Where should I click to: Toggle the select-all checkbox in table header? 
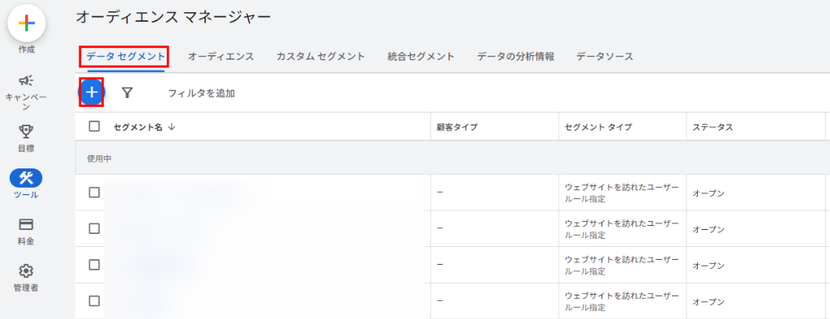94,126
